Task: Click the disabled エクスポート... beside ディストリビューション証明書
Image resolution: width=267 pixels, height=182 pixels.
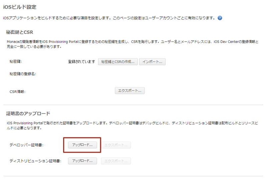Action: pos(116,161)
